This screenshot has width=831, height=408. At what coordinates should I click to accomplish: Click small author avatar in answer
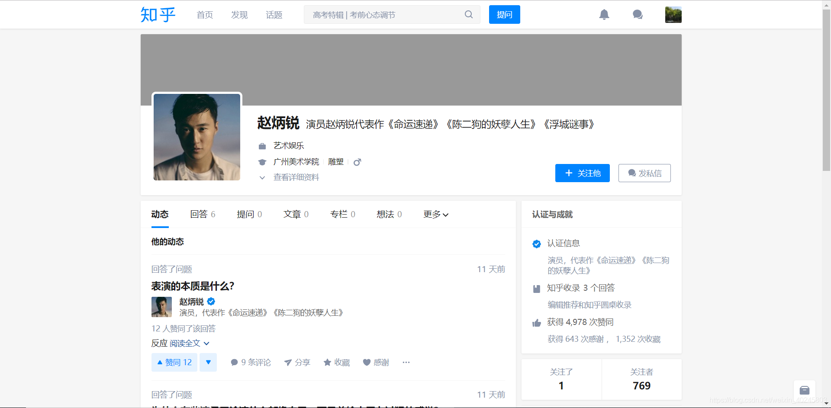point(161,307)
